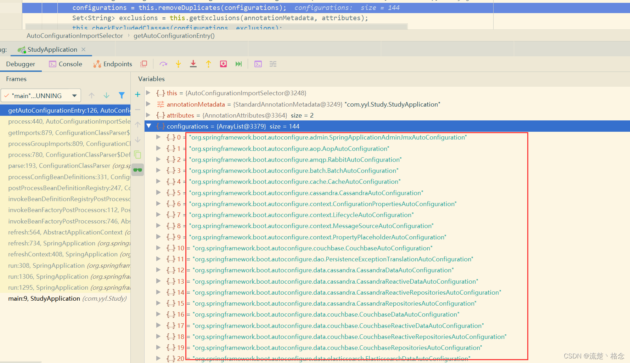
Task: Select variable 6 ConfigurationPropertiesAutoConfiguration
Action: point(387,204)
